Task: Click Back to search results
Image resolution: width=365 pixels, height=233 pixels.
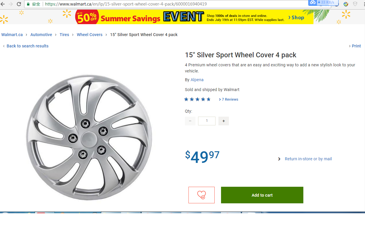Action: tap(27, 46)
